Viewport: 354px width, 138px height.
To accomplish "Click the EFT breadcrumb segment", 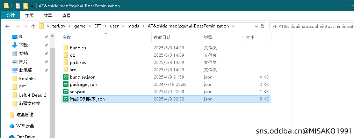I will point(98,26).
